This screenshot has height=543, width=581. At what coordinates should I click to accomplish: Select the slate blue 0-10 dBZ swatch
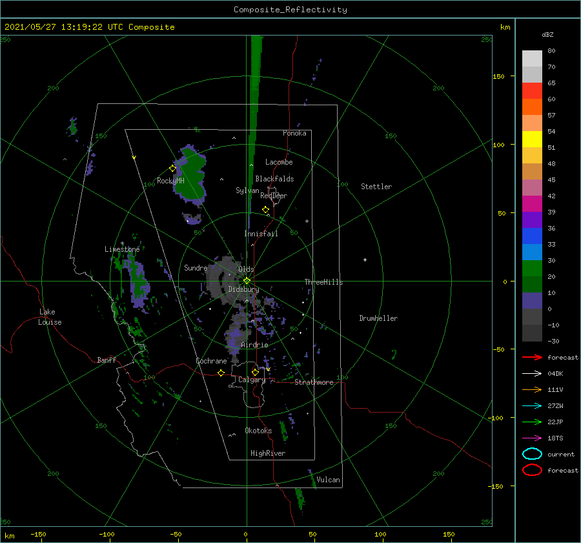[532, 301]
